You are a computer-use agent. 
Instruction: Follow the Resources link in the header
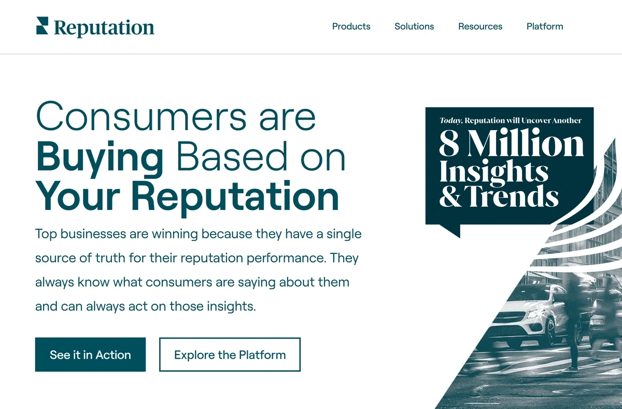coord(480,26)
